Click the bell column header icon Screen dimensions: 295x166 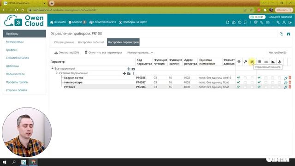pos(280,62)
